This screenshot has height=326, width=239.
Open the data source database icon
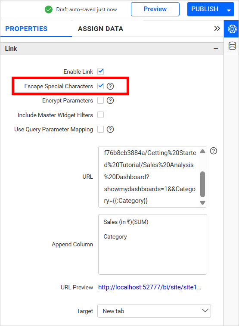[x=232, y=46]
